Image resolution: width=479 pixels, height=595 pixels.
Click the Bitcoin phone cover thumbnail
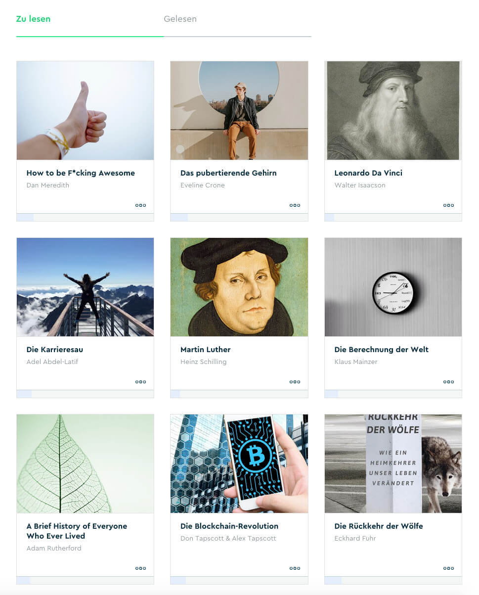(239, 463)
